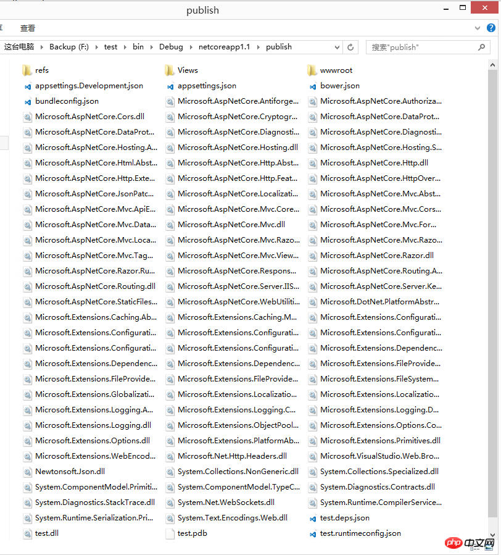Select Microsoft.AspNetCore.WebUtiliti... file name
Image resolution: width=501 pixels, height=555 pixels.
coord(239,303)
